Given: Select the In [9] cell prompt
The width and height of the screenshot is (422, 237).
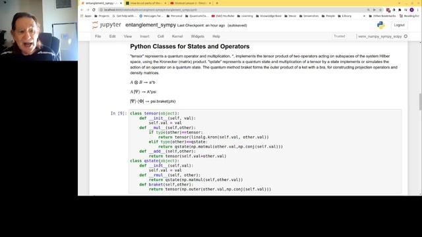Looking at the screenshot, I should pyautogui.click(x=119, y=113).
